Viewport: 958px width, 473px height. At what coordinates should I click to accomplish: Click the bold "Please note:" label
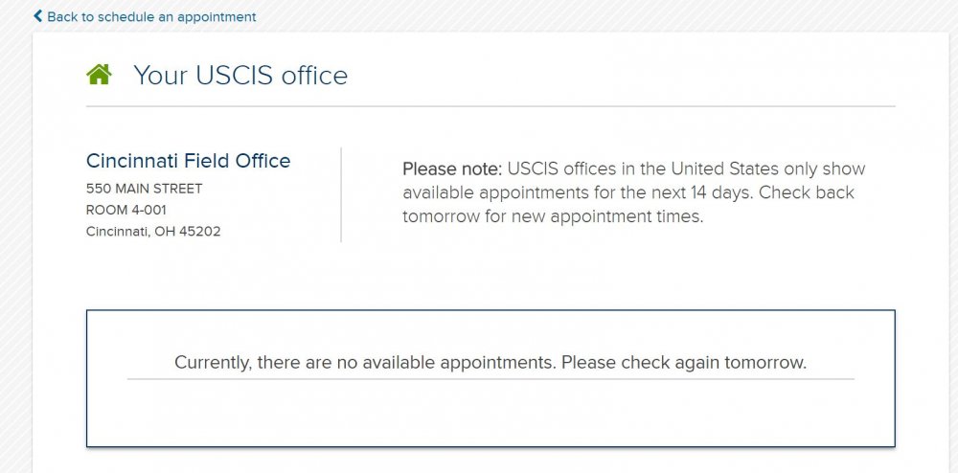coord(451,169)
